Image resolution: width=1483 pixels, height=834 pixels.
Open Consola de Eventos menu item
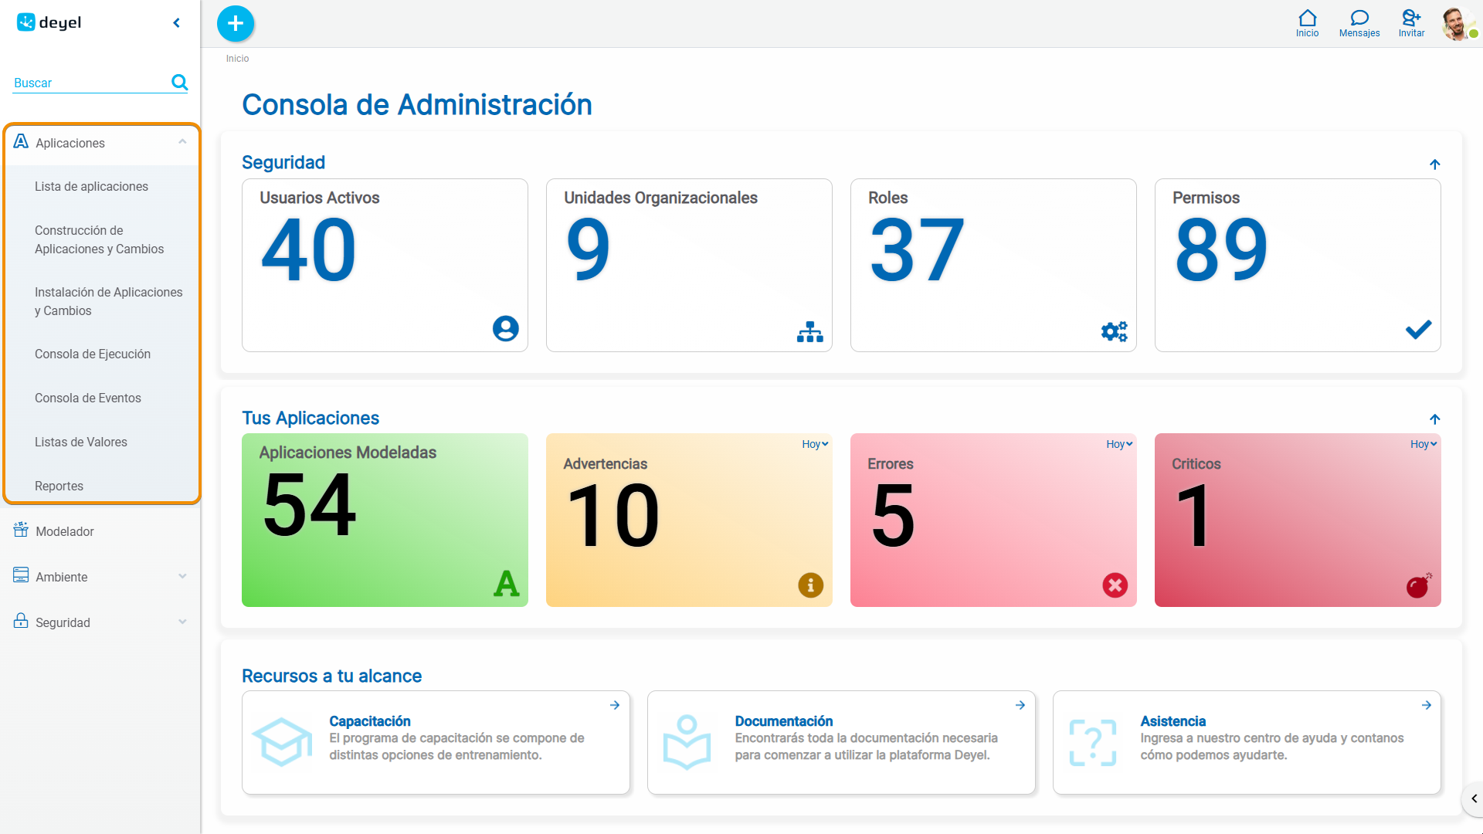pyautogui.click(x=88, y=398)
